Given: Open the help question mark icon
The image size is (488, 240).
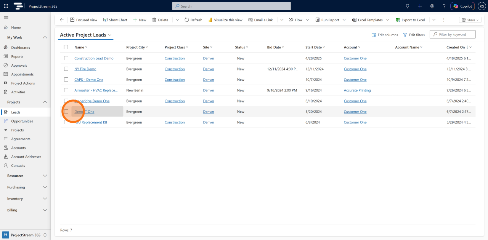Looking at the screenshot, I should coord(444,6).
